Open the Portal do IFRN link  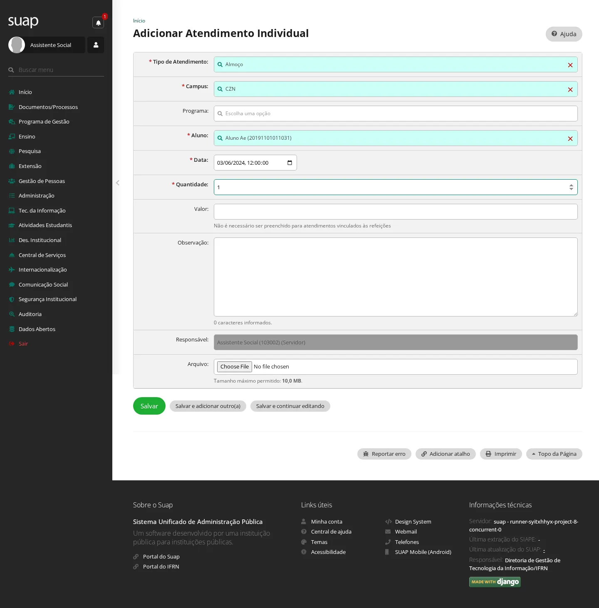coord(161,566)
